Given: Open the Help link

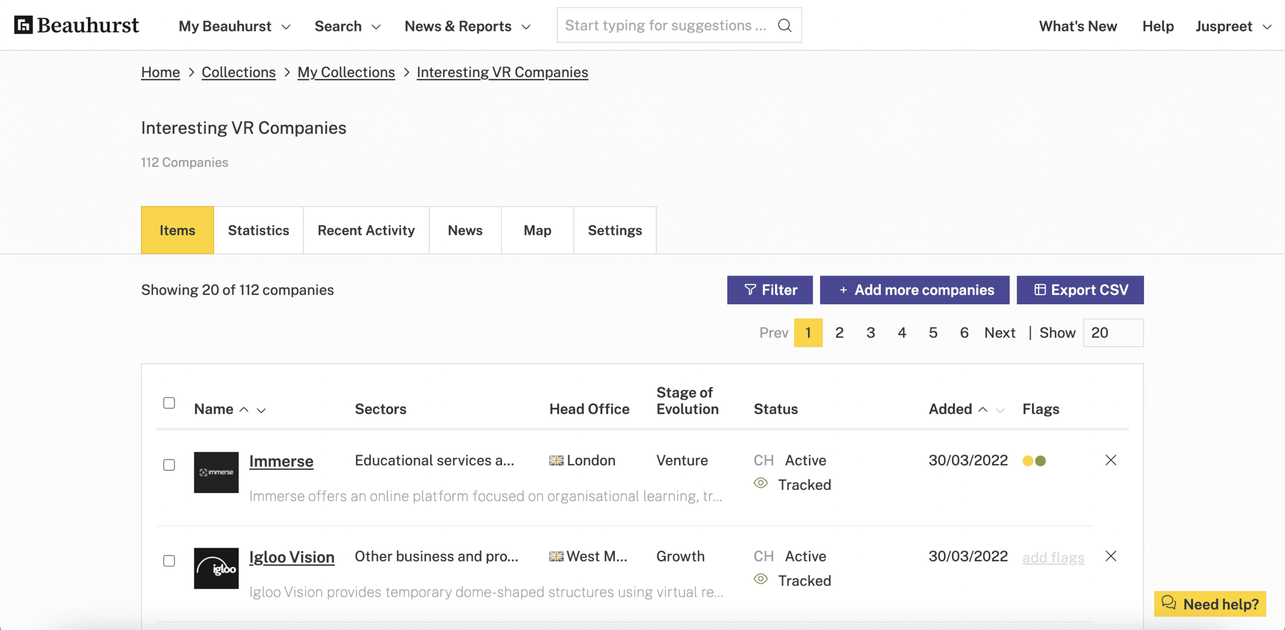Looking at the screenshot, I should pos(1158,26).
